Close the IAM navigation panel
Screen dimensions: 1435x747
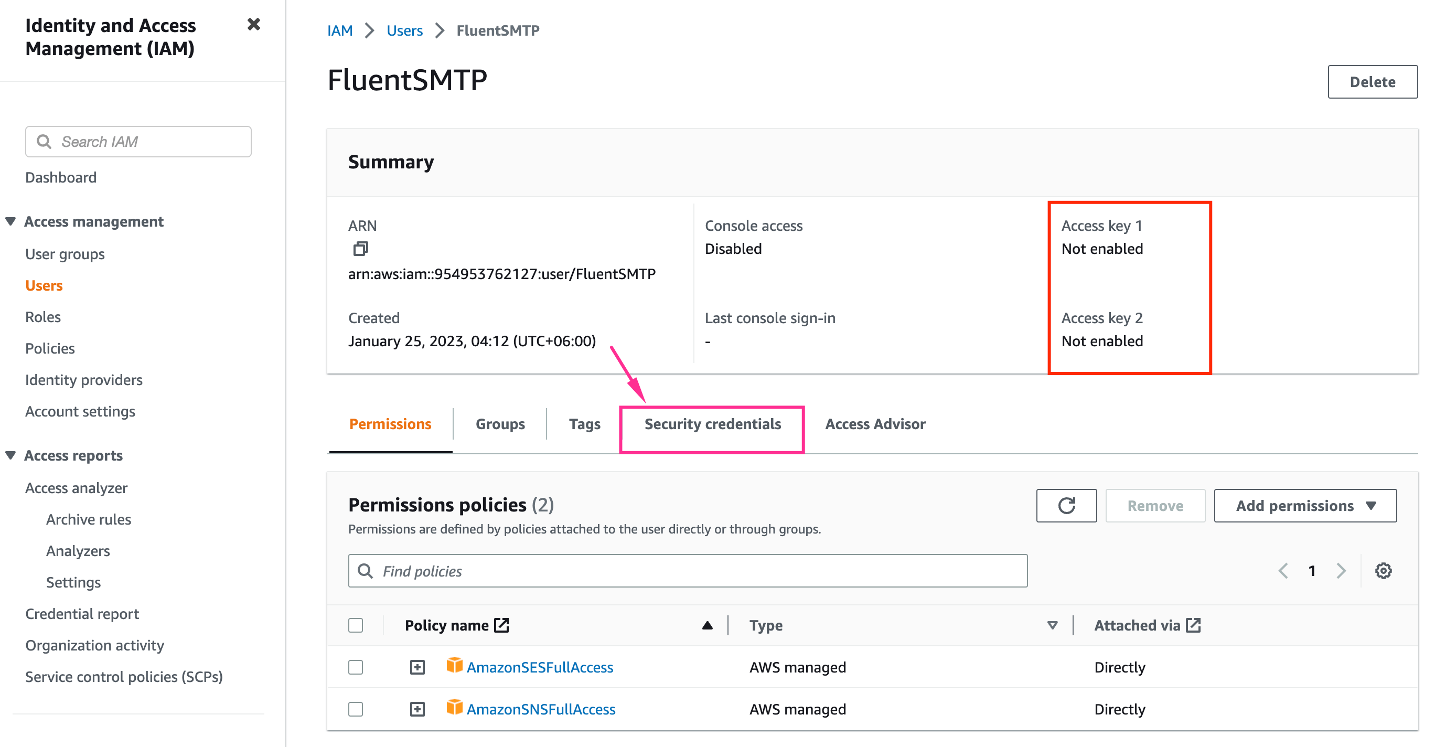coord(253,25)
